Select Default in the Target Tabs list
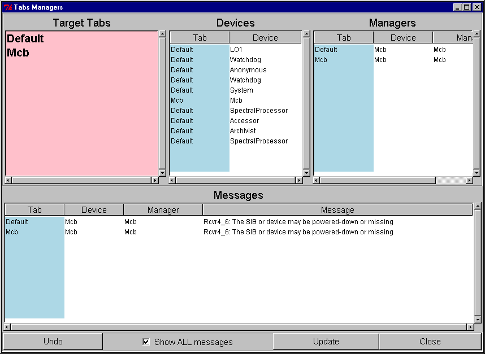The height and width of the screenshot is (354, 485). pos(25,39)
